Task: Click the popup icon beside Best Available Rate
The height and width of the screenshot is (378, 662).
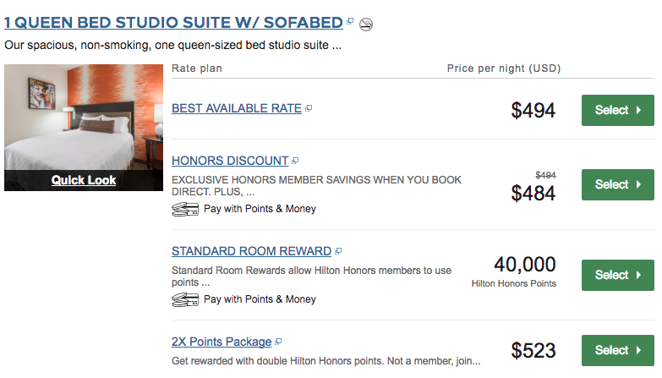Action: [x=309, y=108]
